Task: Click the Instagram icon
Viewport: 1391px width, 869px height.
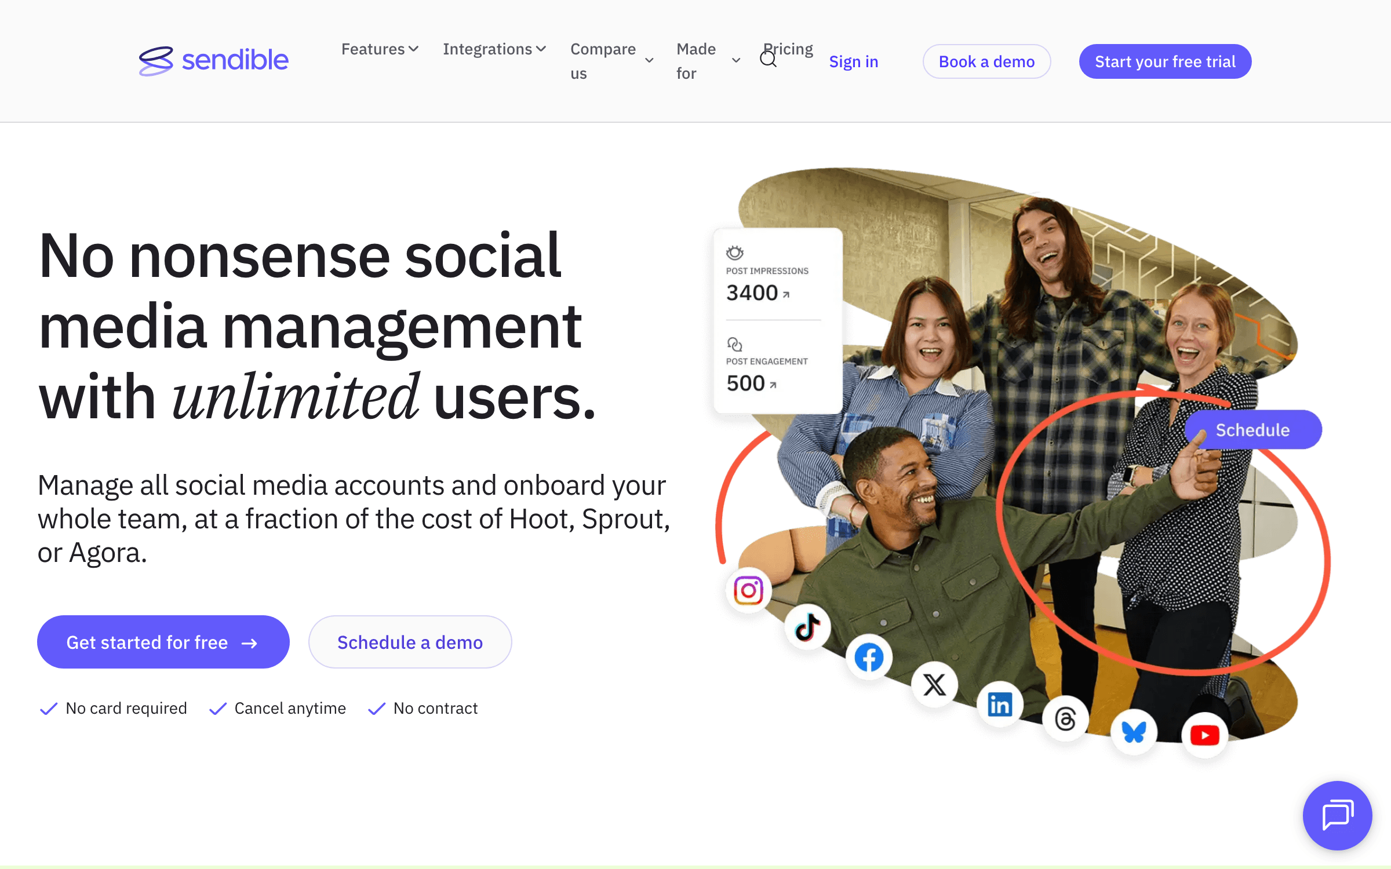Action: click(x=748, y=590)
